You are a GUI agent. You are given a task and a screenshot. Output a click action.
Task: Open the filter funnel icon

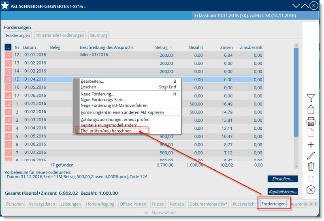(x=311, y=98)
